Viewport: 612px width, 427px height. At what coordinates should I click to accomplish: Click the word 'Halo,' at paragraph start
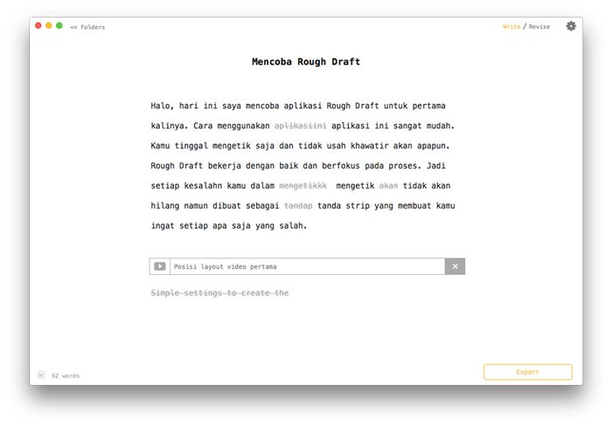[x=163, y=106]
